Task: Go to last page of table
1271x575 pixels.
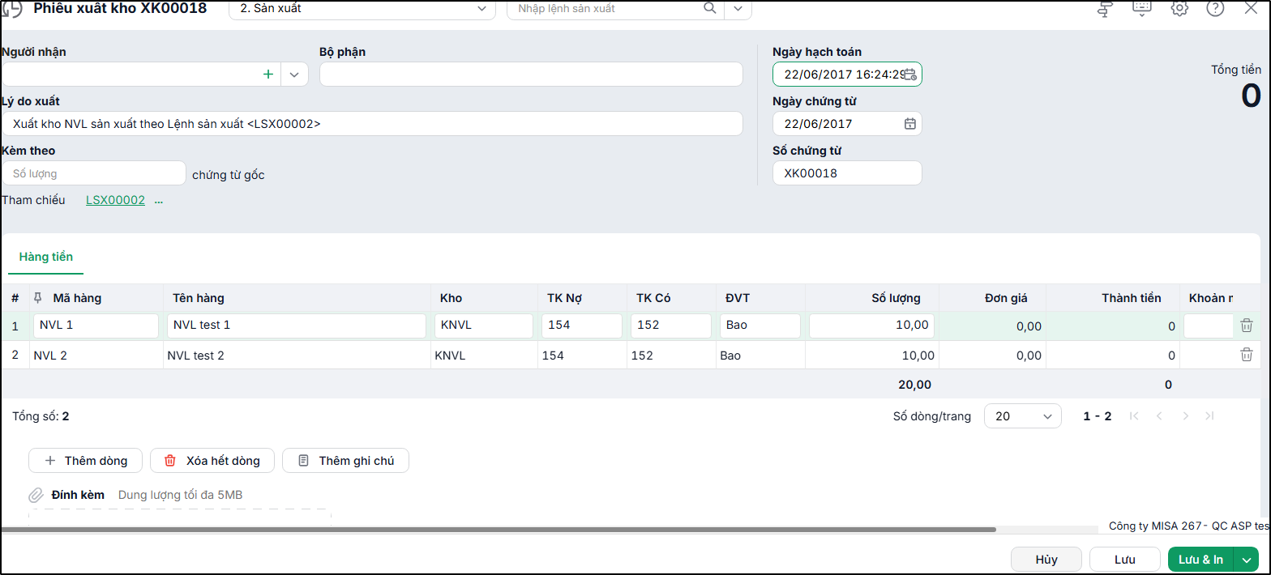Action: click(x=1209, y=416)
